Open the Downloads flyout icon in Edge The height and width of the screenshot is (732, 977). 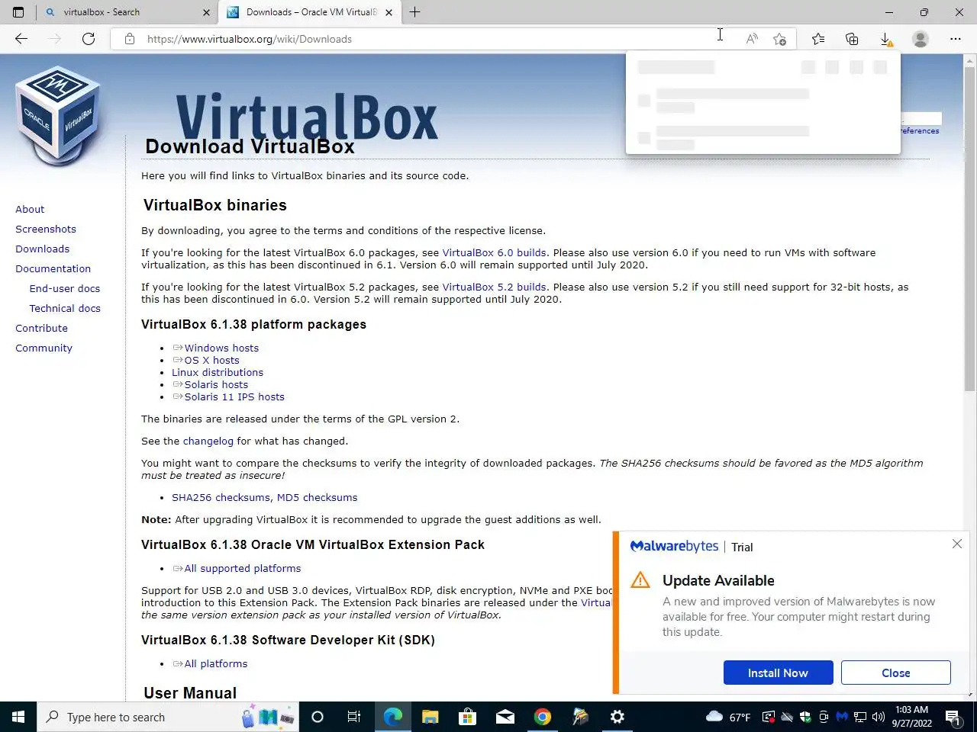[885, 39]
